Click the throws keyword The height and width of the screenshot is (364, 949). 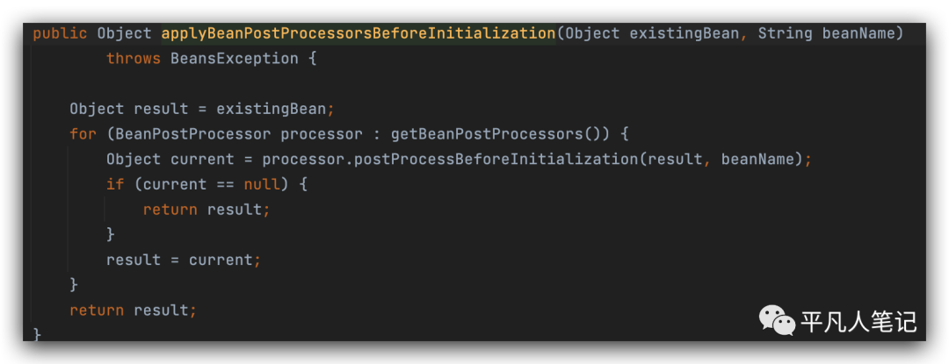(133, 59)
